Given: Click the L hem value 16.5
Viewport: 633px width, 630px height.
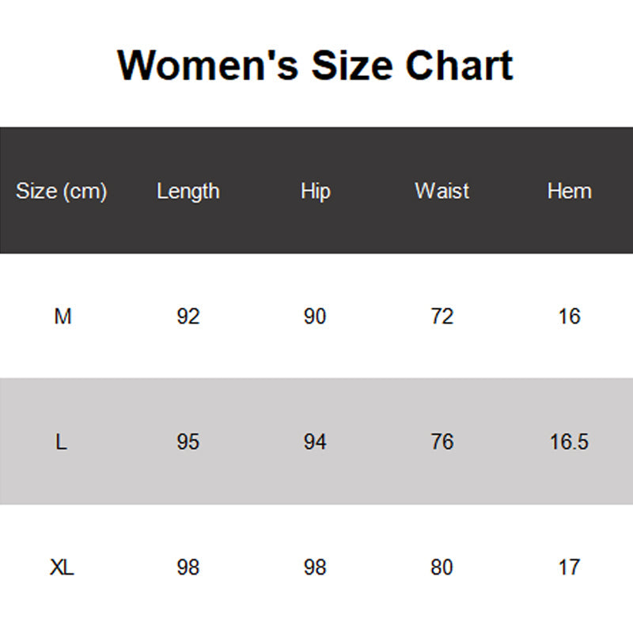Looking at the screenshot, I should pos(569,442).
